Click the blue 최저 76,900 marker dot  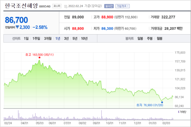(x=162, y=102)
